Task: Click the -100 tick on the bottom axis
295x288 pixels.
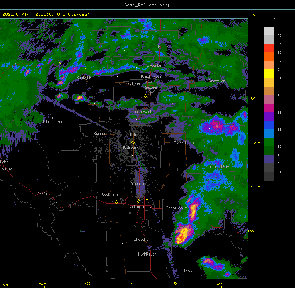Action: 43,283
